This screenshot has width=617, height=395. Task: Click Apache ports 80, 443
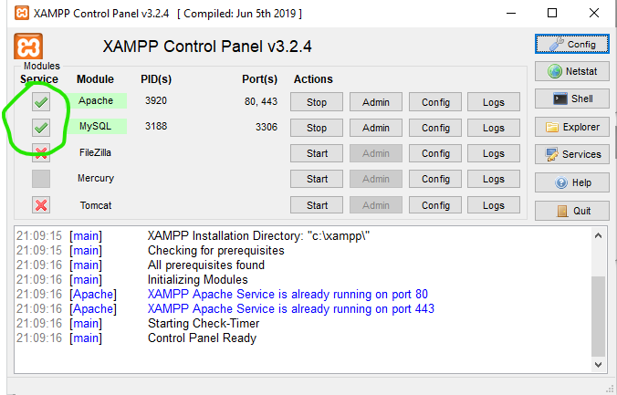click(x=261, y=101)
